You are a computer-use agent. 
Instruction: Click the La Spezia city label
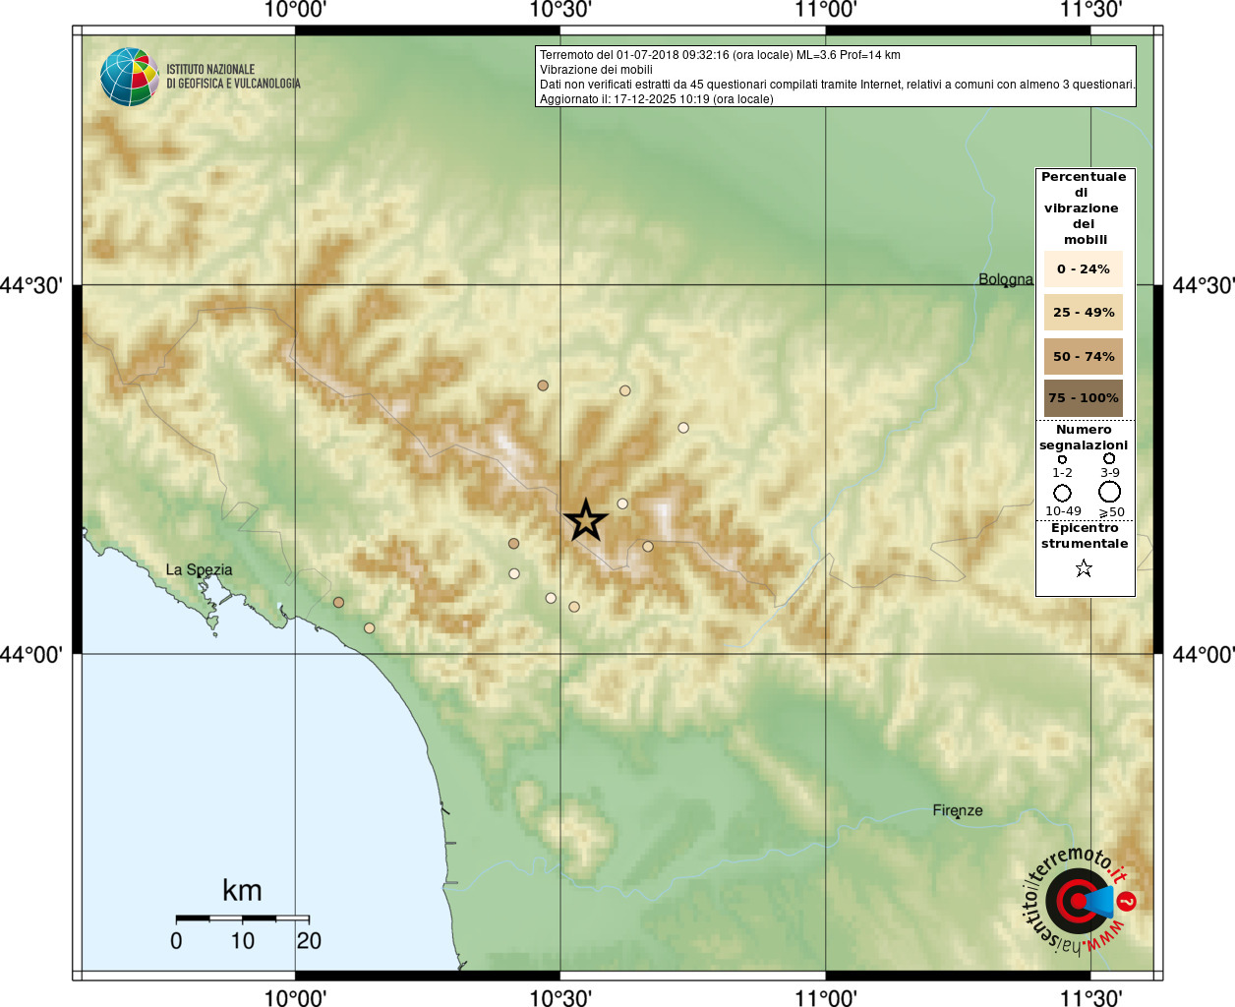(199, 569)
